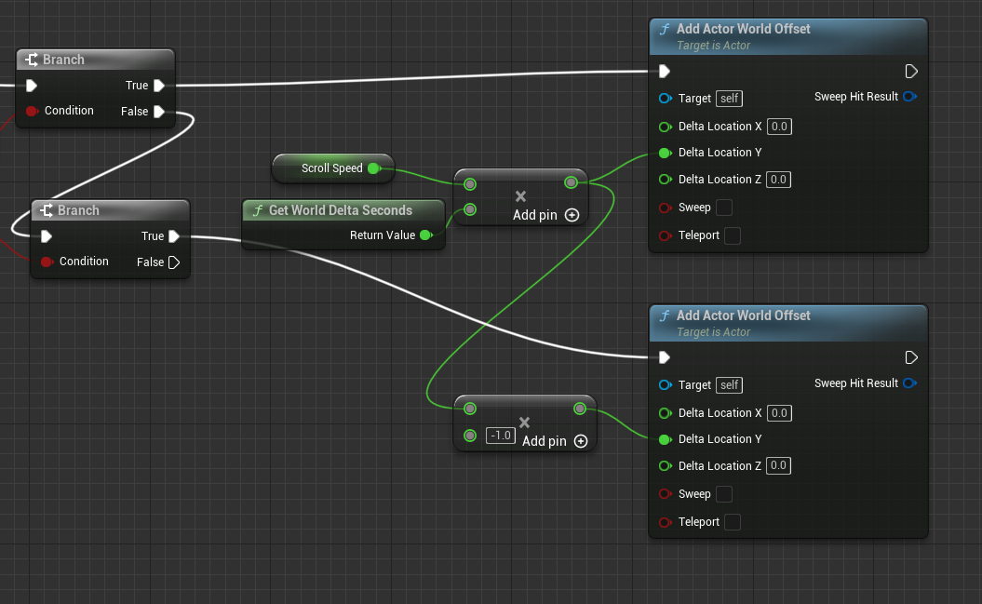Click the upper Add Actor World Offset input exec pin
The width and height of the screenshot is (982, 604).
tap(665, 72)
